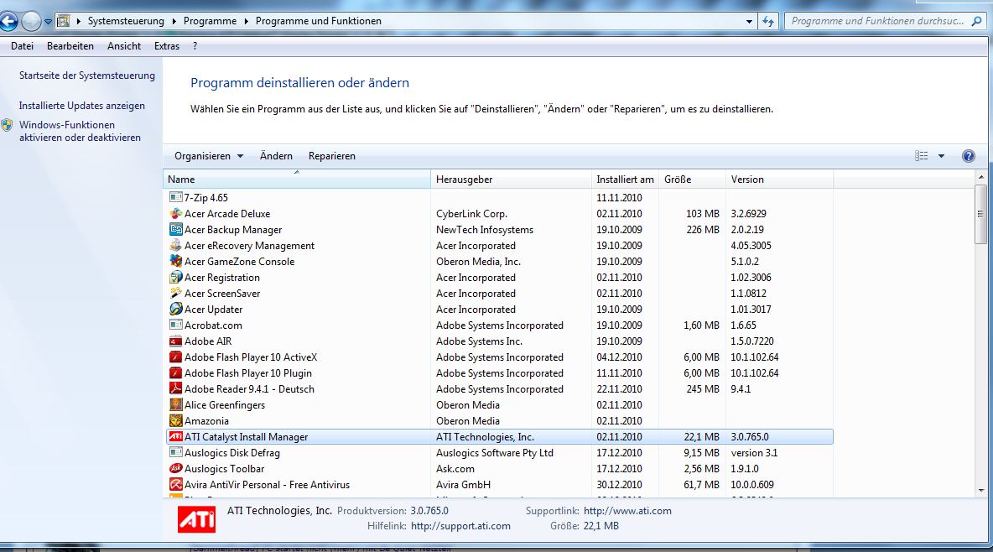Open Windows-Funktionen aktivieren oder deaktivieren link
The width and height of the screenshot is (993, 552).
coord(80,131)
